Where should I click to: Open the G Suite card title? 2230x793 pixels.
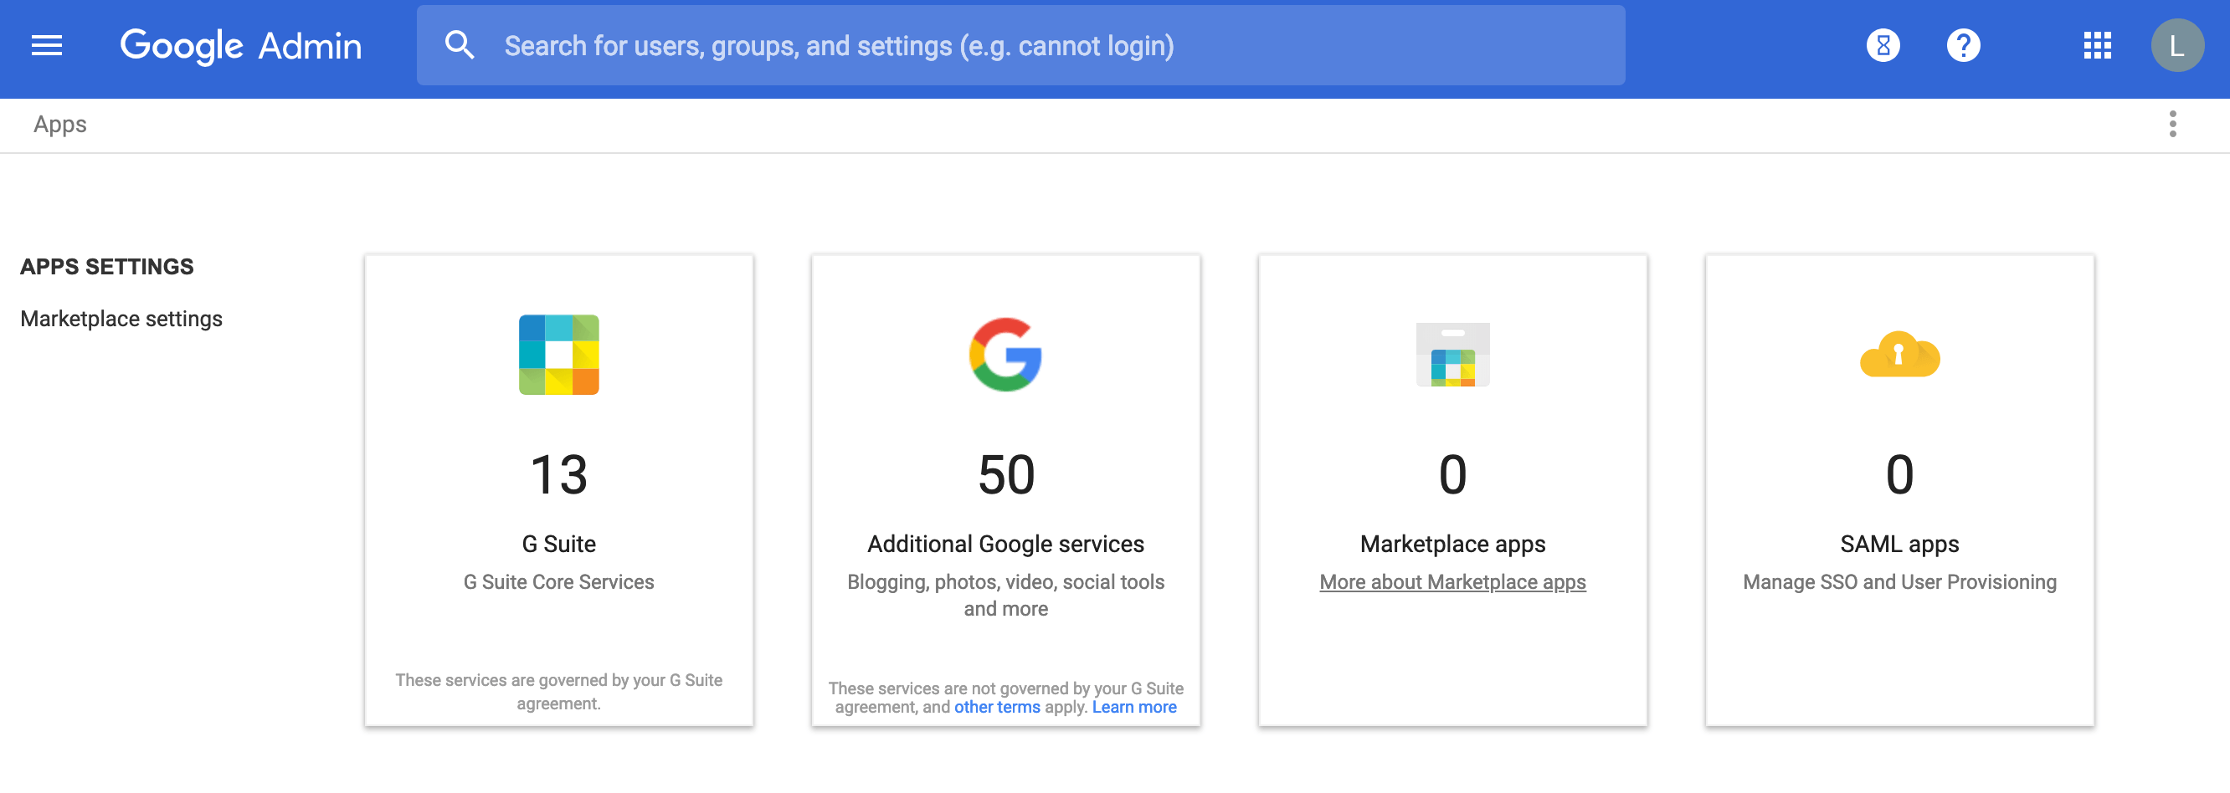pos(558,544)
